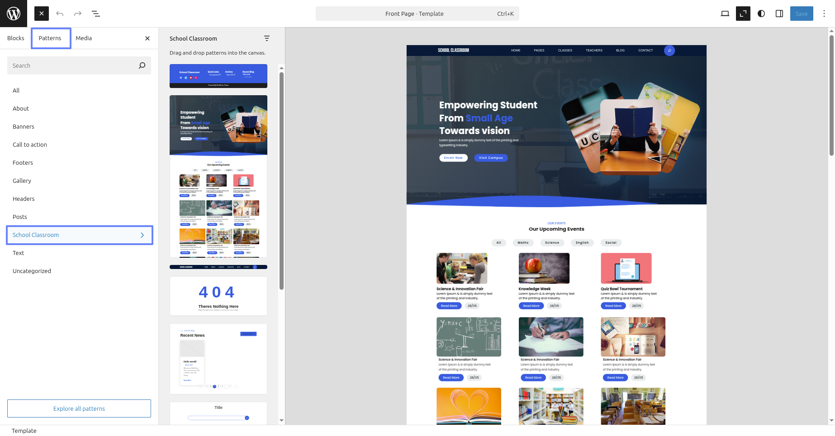The width and height of the screenshot is (835, 436).
Task: Open the Styles half-circle panel
Action: coord(761,14)
